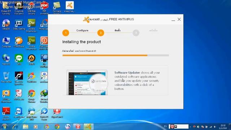This screenshot has width=231, height=130.
Task: Click step 3 grey circle in installer
Action: point(136,33)
